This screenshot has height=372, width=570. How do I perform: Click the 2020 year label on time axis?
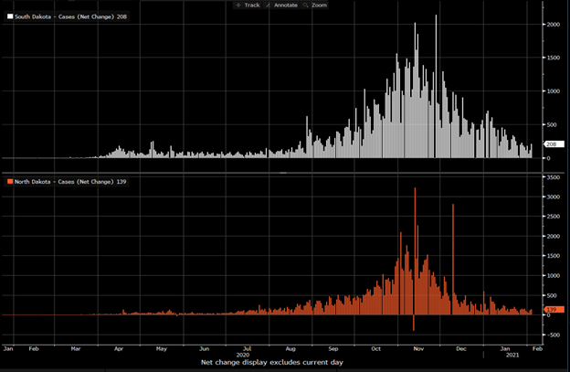tap(242, 356)
